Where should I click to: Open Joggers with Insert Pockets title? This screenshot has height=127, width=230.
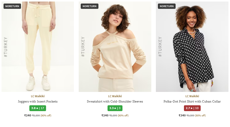(38, 101)
